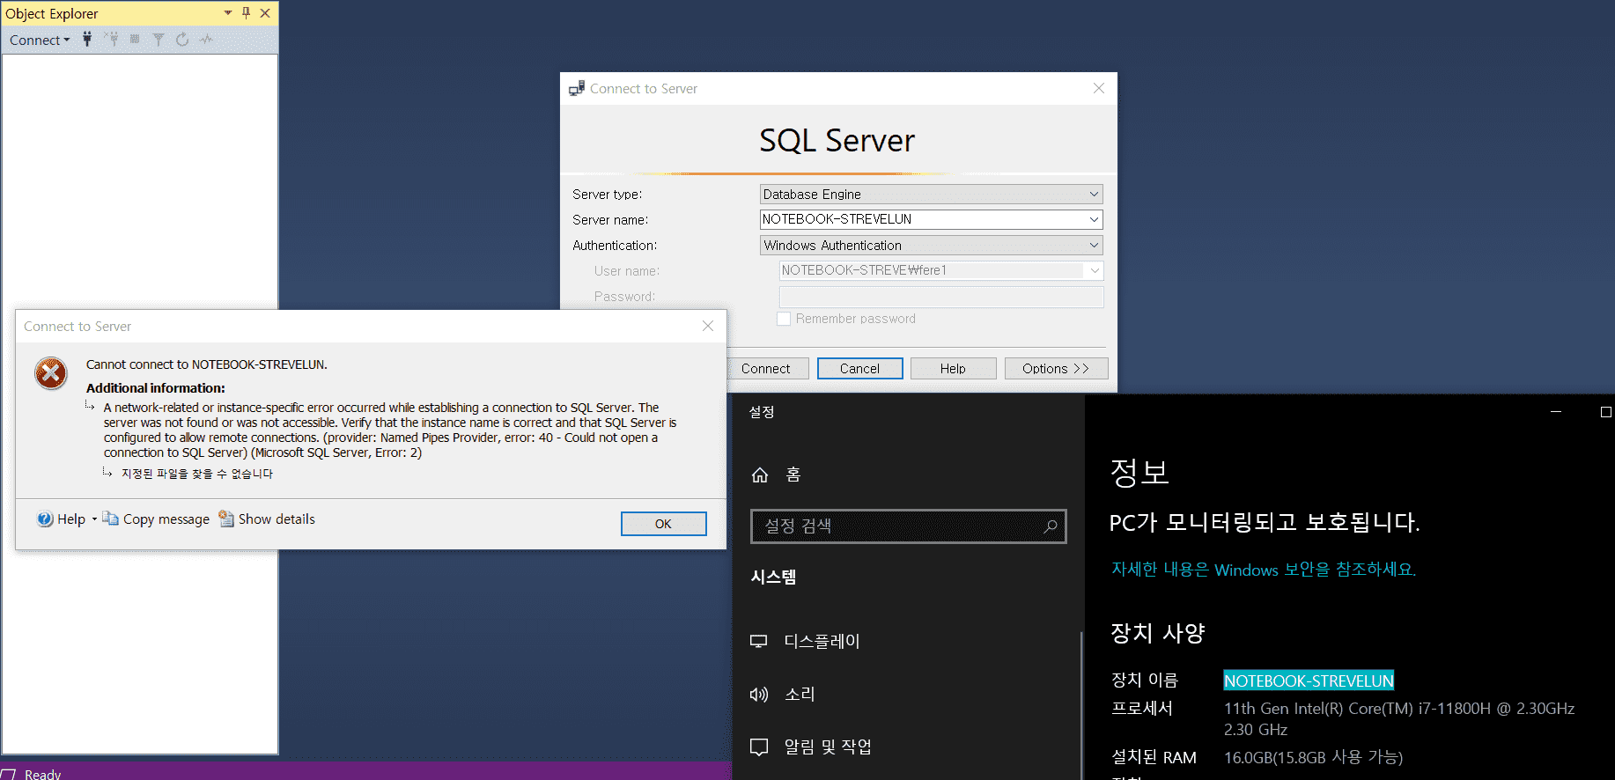Pin the Object Explorer panel with pushpin

(x=246, y=13)
